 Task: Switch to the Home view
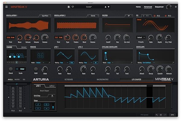(138, 7)
